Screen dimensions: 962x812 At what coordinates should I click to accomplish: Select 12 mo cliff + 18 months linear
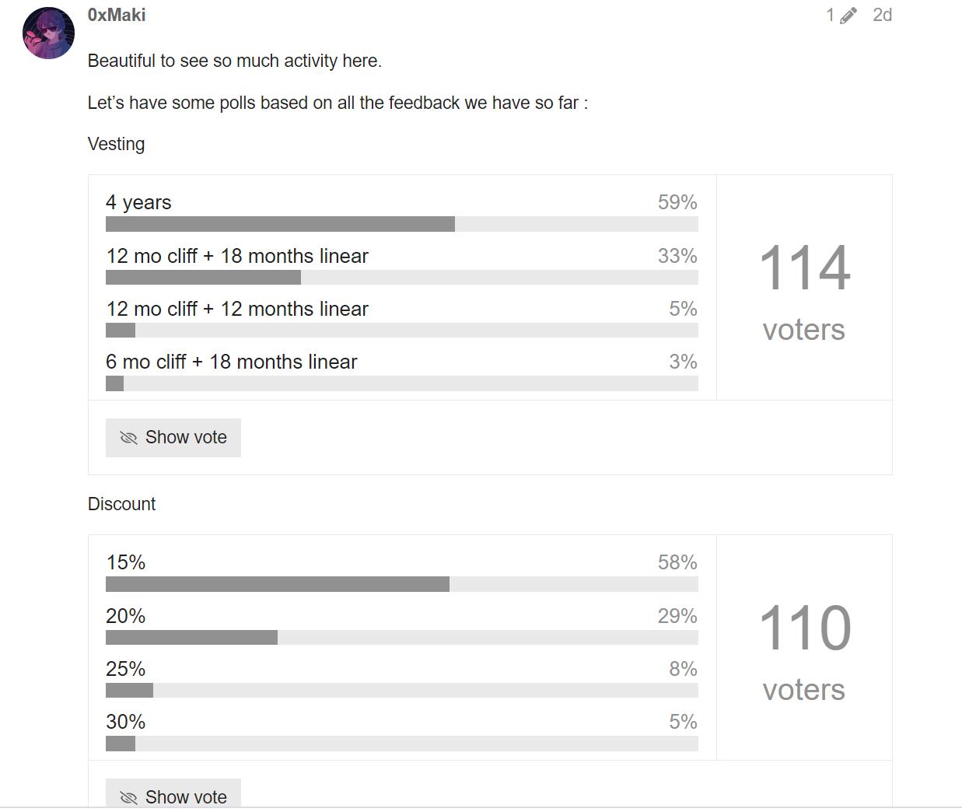[237, 256]
